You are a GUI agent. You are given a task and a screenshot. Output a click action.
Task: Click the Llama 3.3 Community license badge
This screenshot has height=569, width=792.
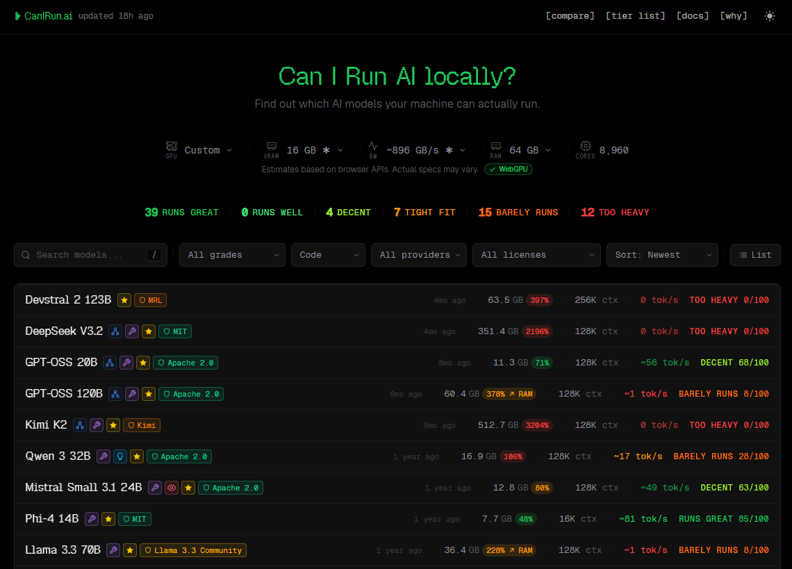coord(193,551)
